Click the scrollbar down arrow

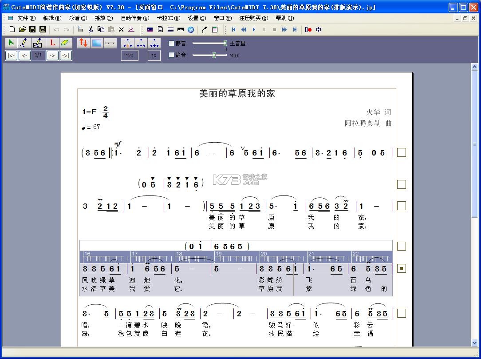pyautogui.click(x=474, y=343)
